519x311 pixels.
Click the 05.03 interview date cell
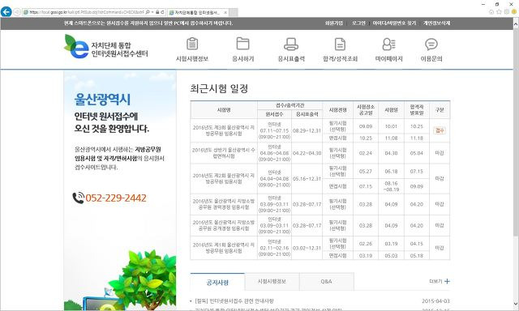tap(391, 255)
